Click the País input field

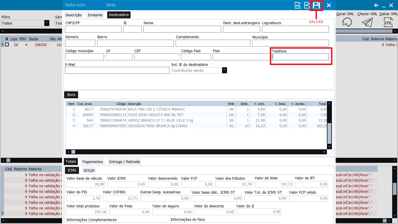(x=242, y=57)
